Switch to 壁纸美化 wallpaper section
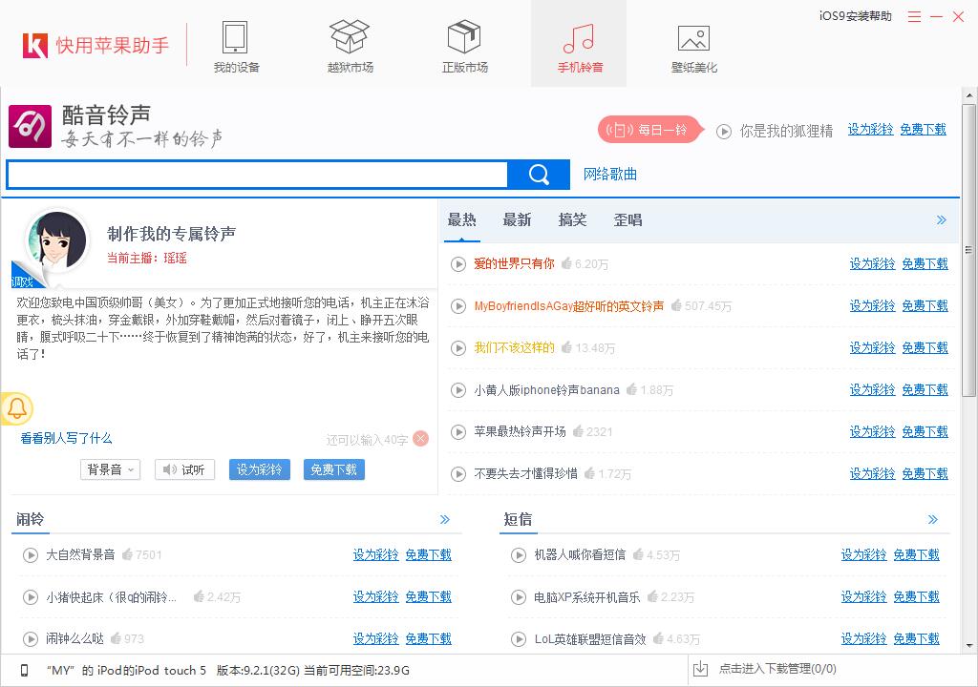Screen dimensions: 978x687 tap(692, 43)
